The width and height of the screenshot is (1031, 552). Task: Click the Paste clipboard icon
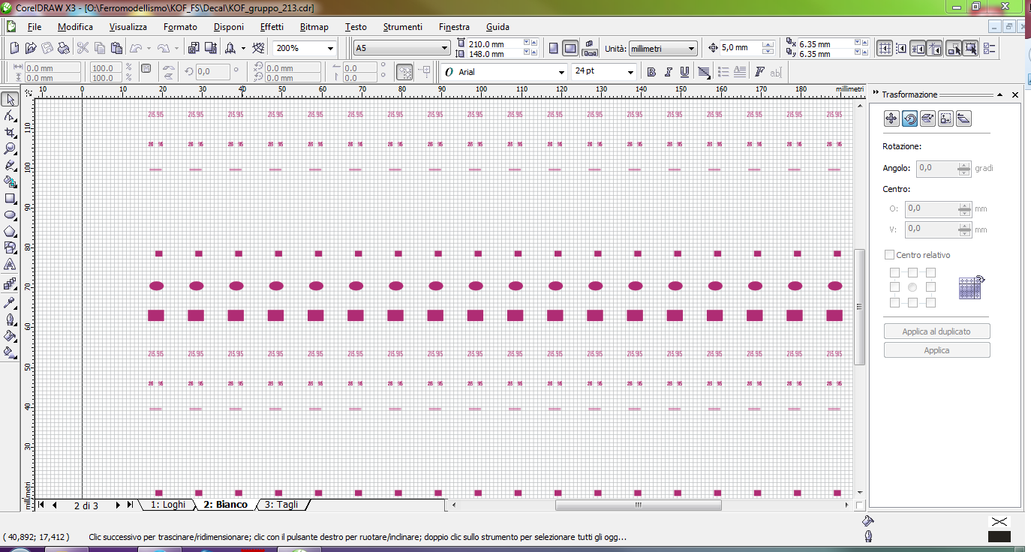116,48
